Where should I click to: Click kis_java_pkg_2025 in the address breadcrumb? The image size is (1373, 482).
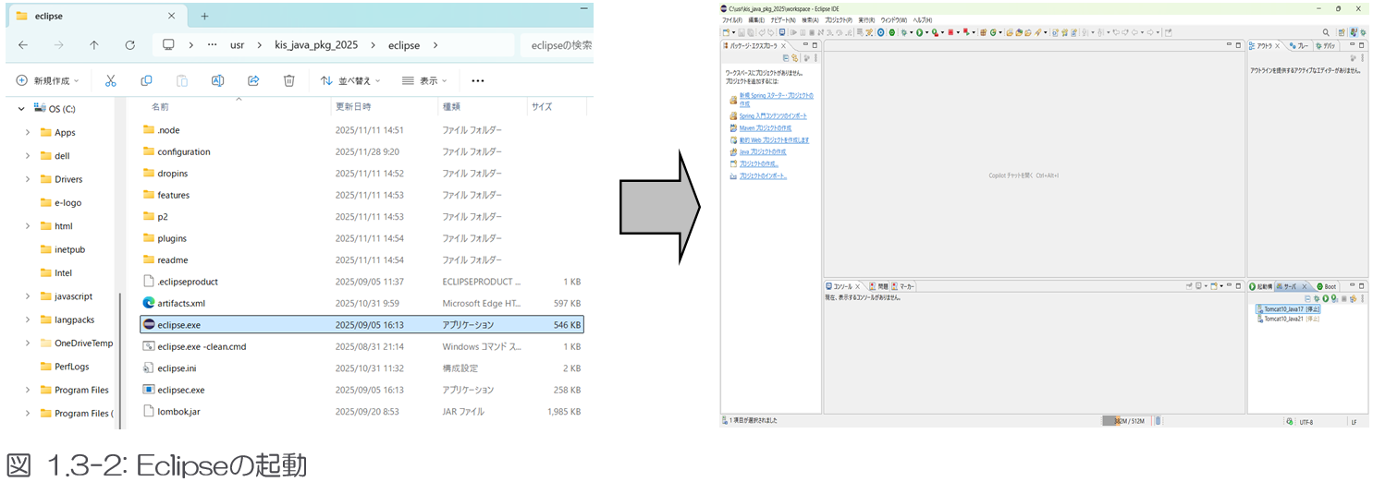point(316,45)
